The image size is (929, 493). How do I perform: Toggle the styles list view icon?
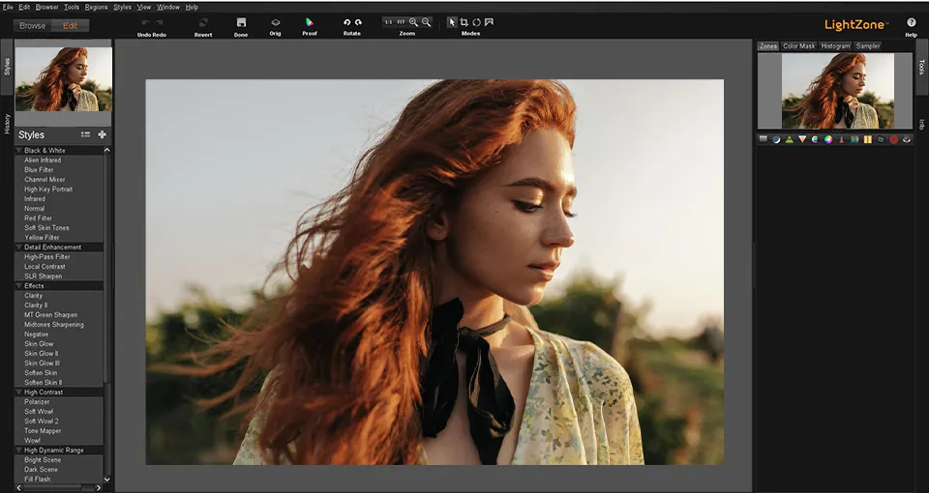85,135
